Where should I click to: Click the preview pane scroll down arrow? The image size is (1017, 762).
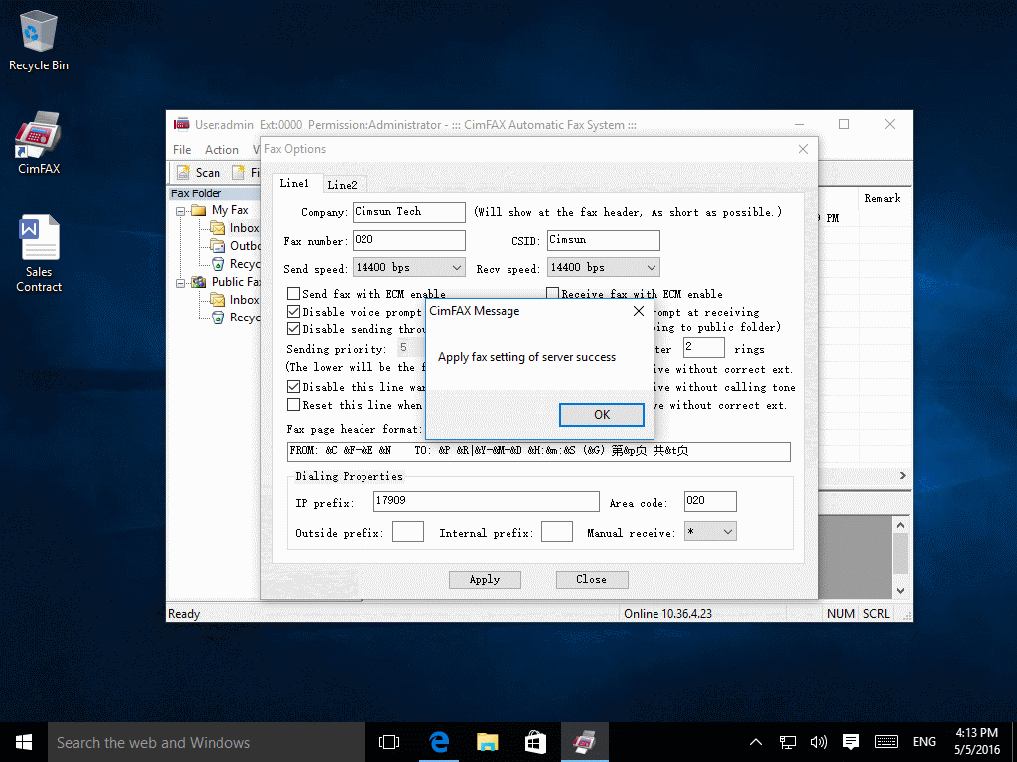click(x=900, y=591)
